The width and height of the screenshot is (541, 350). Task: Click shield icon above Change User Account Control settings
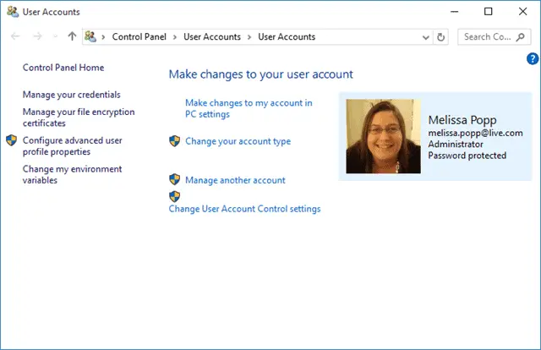point(175,196)
